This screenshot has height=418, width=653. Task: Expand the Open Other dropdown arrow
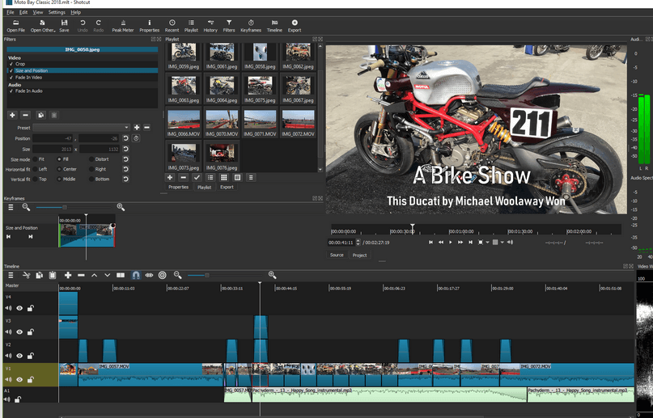[x=54, y=31]
